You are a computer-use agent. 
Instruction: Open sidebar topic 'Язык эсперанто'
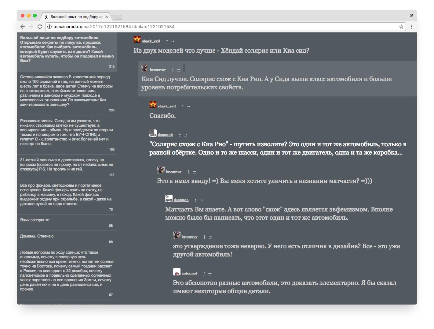tap(35, 220)
